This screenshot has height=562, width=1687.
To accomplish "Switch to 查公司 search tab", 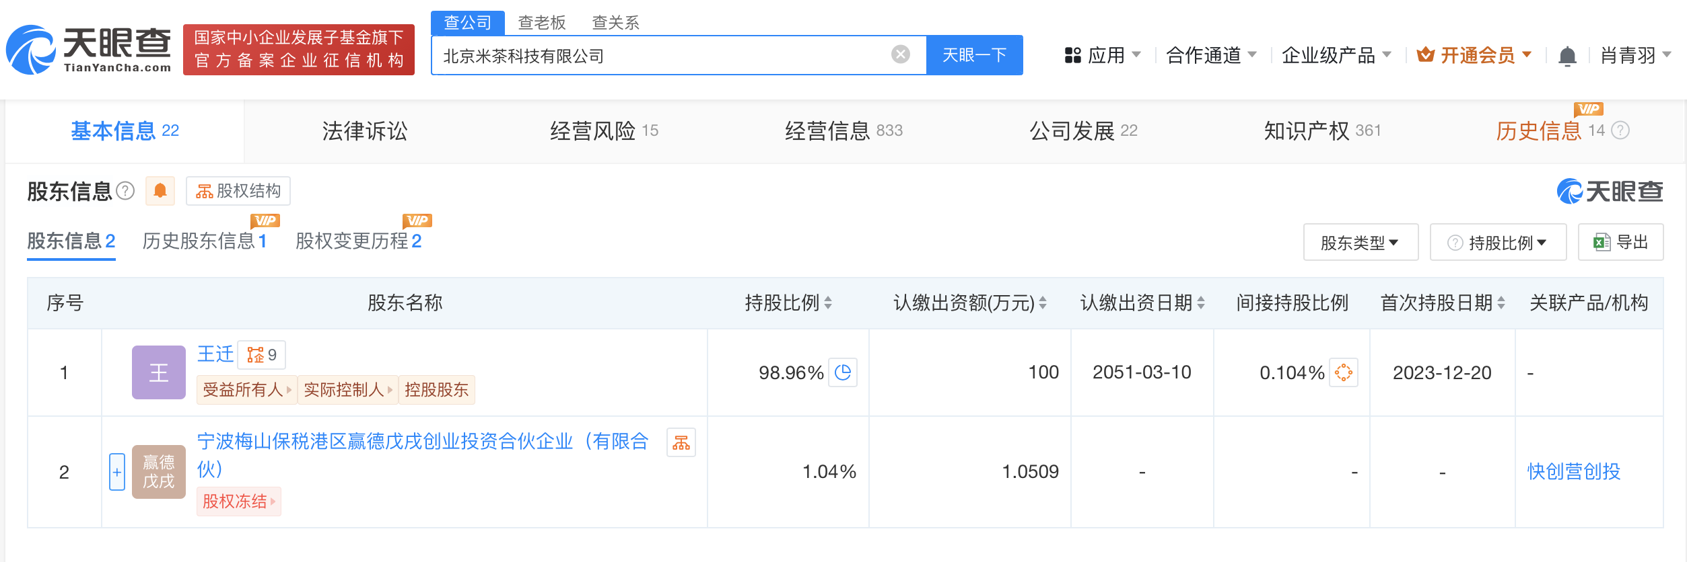I will pos(467,23).
